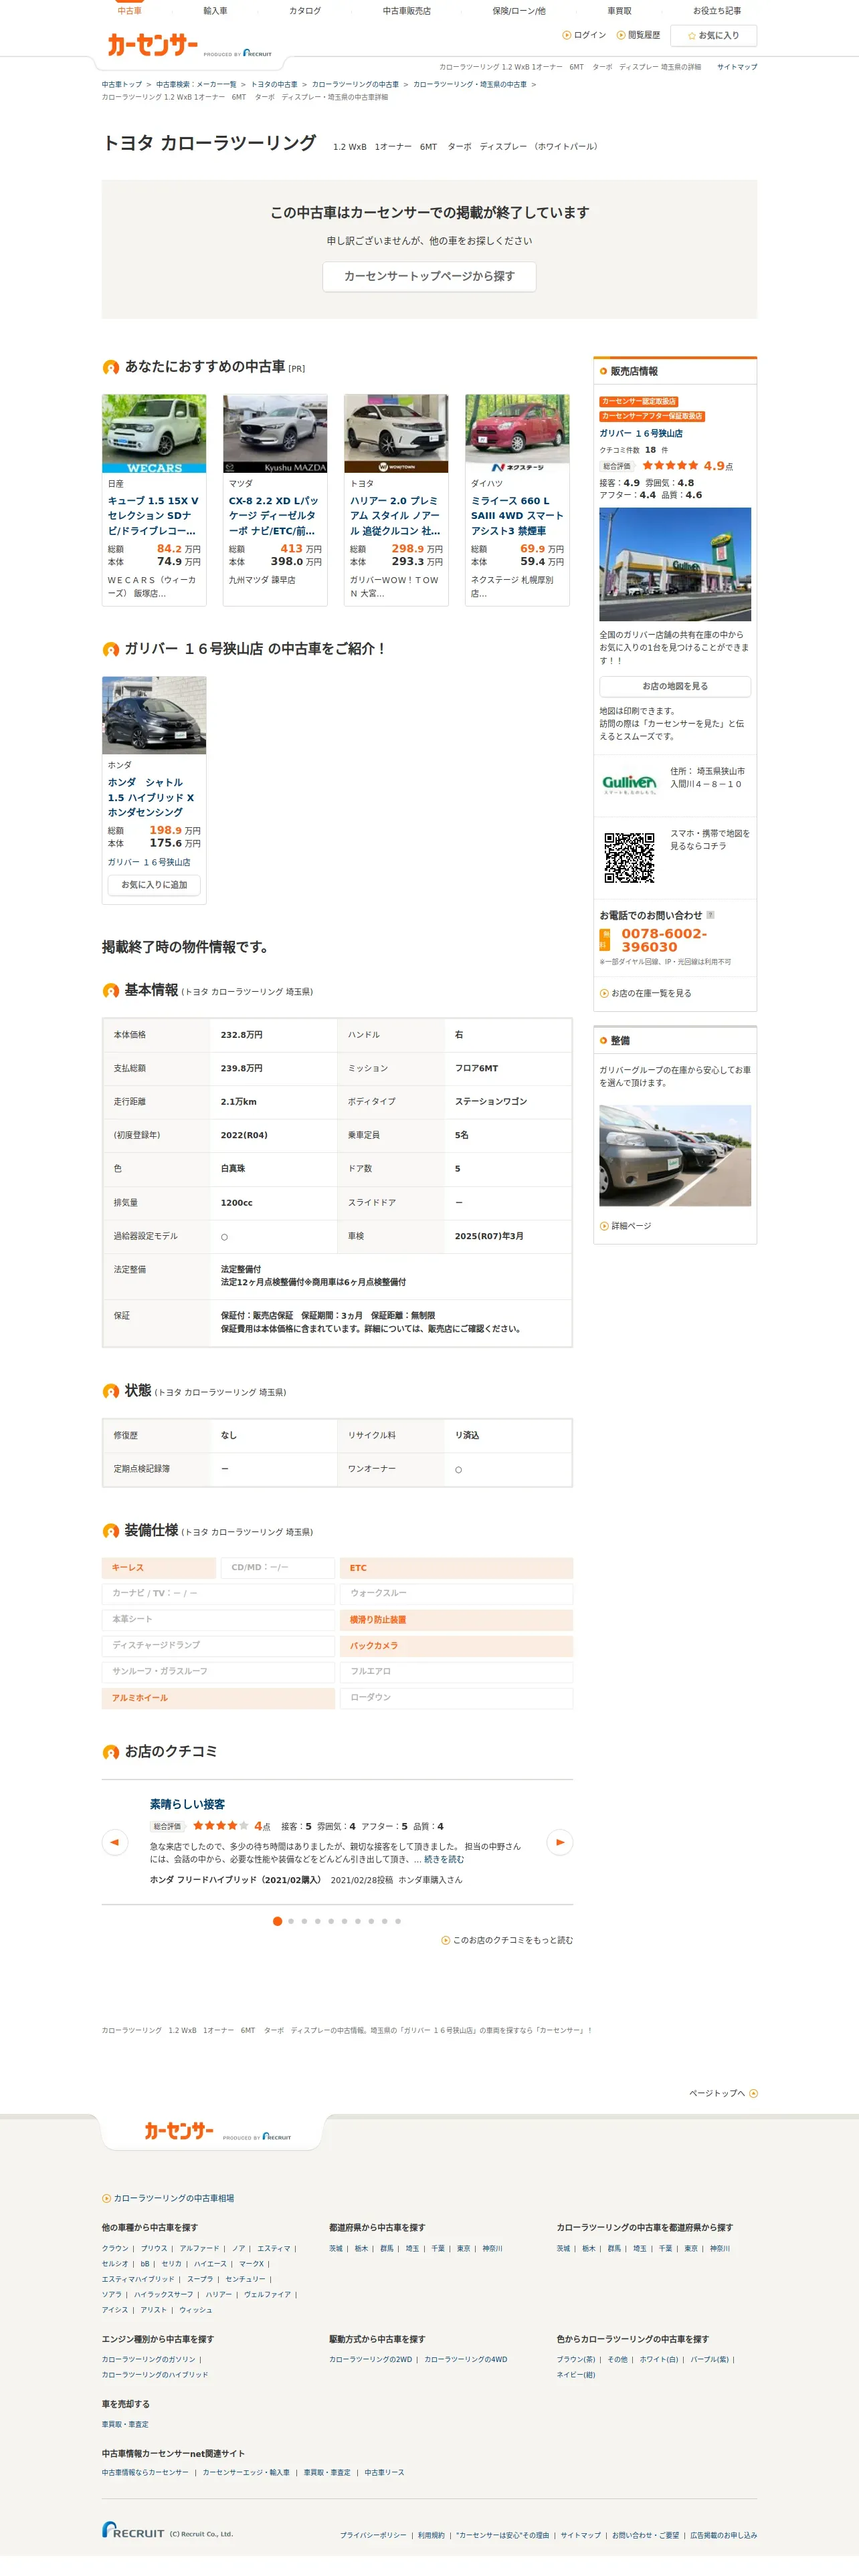The height and width of the screenshot is (2576, 859).
Task: Click breadcrumb 中古車トップ
Action: (122, 84)
